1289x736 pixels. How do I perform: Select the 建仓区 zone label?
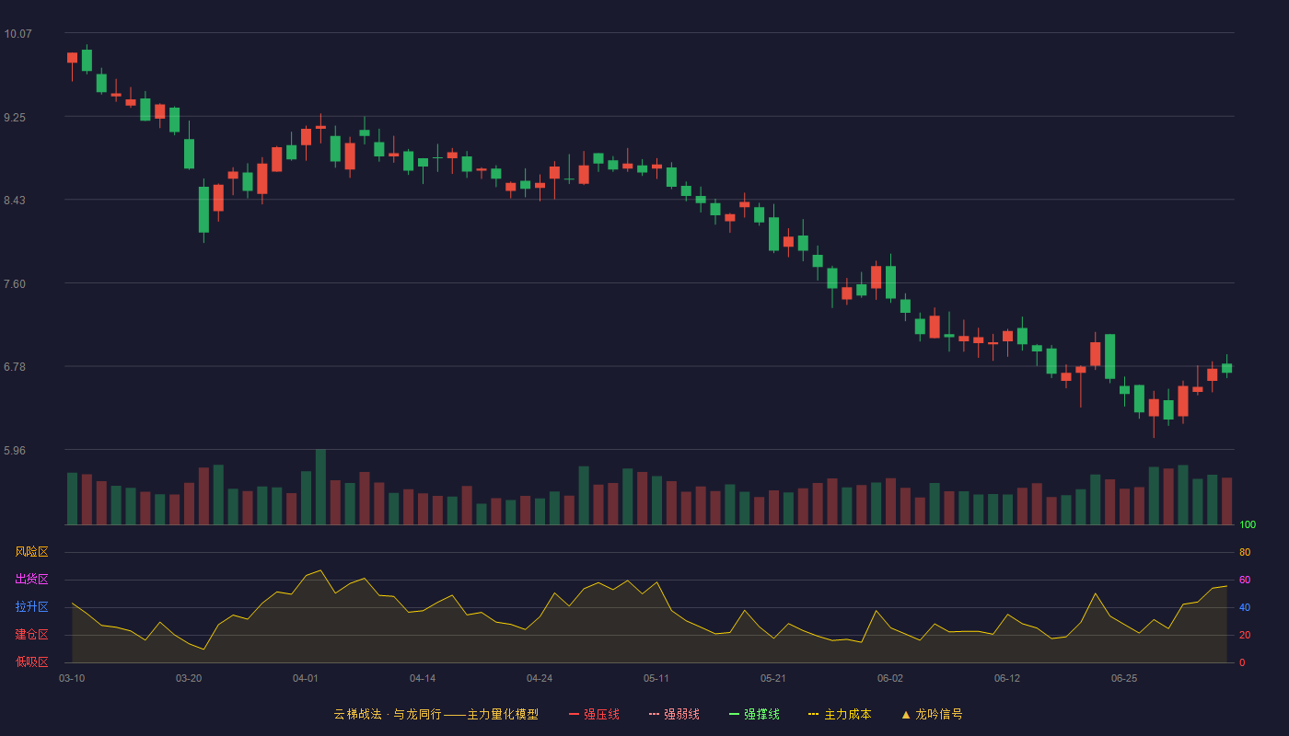tap(31, 635)
